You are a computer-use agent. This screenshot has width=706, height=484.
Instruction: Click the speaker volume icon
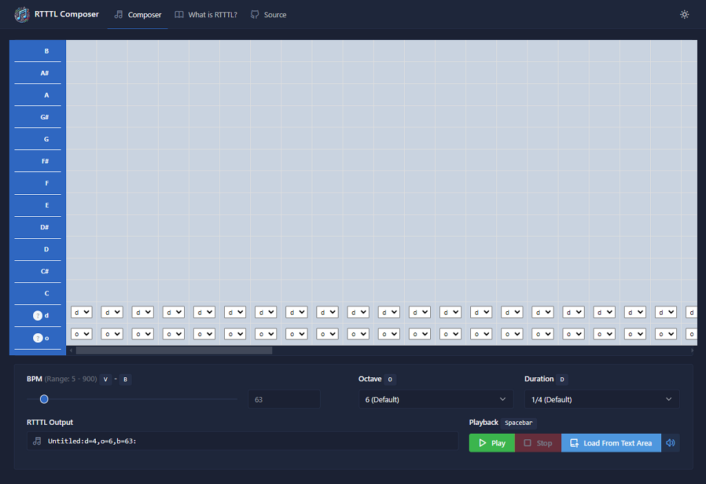(x=670, y=443)
